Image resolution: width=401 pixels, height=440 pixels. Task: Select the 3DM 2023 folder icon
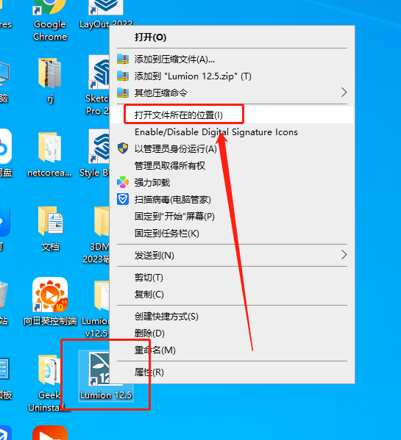pos(102,221)
